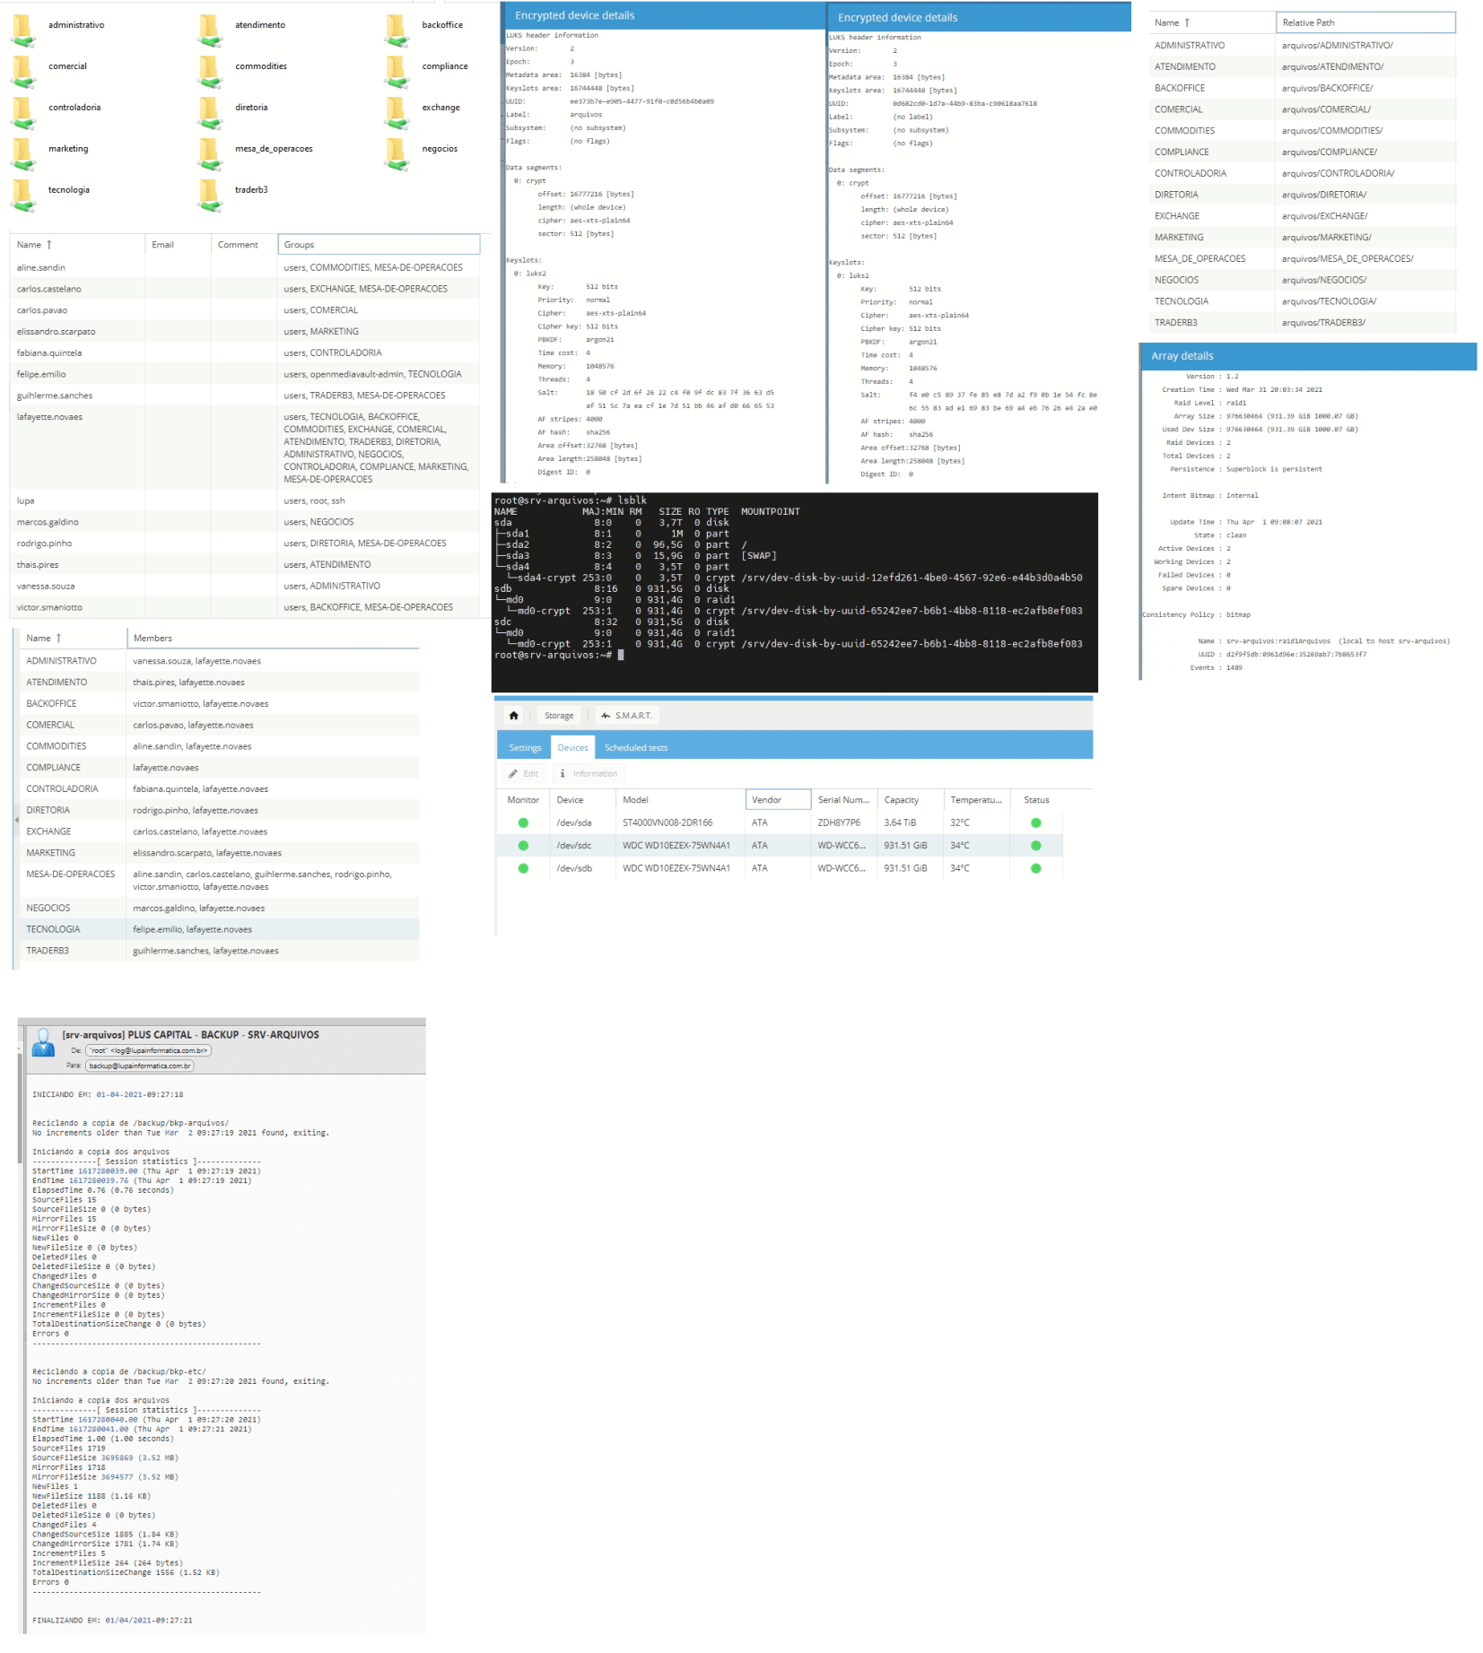Viewport: 1483px width, 1653px height.
Task: Open the tecnologia shared folder icon
Action: pos(24,194)
